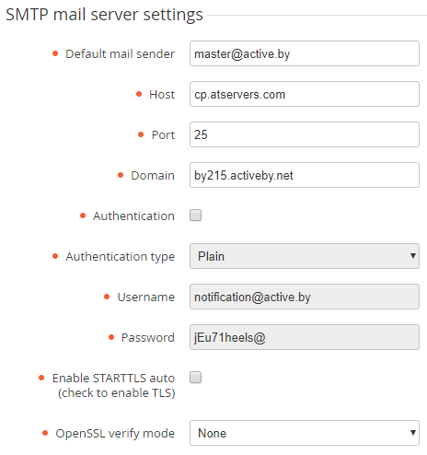Screen dimensions: 427x455
Task: Select the Domain field with by215.activeby.net
Action: click(305, 175)
